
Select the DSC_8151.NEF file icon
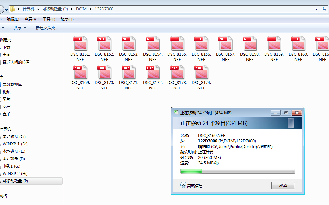click(x=80, y=43)
